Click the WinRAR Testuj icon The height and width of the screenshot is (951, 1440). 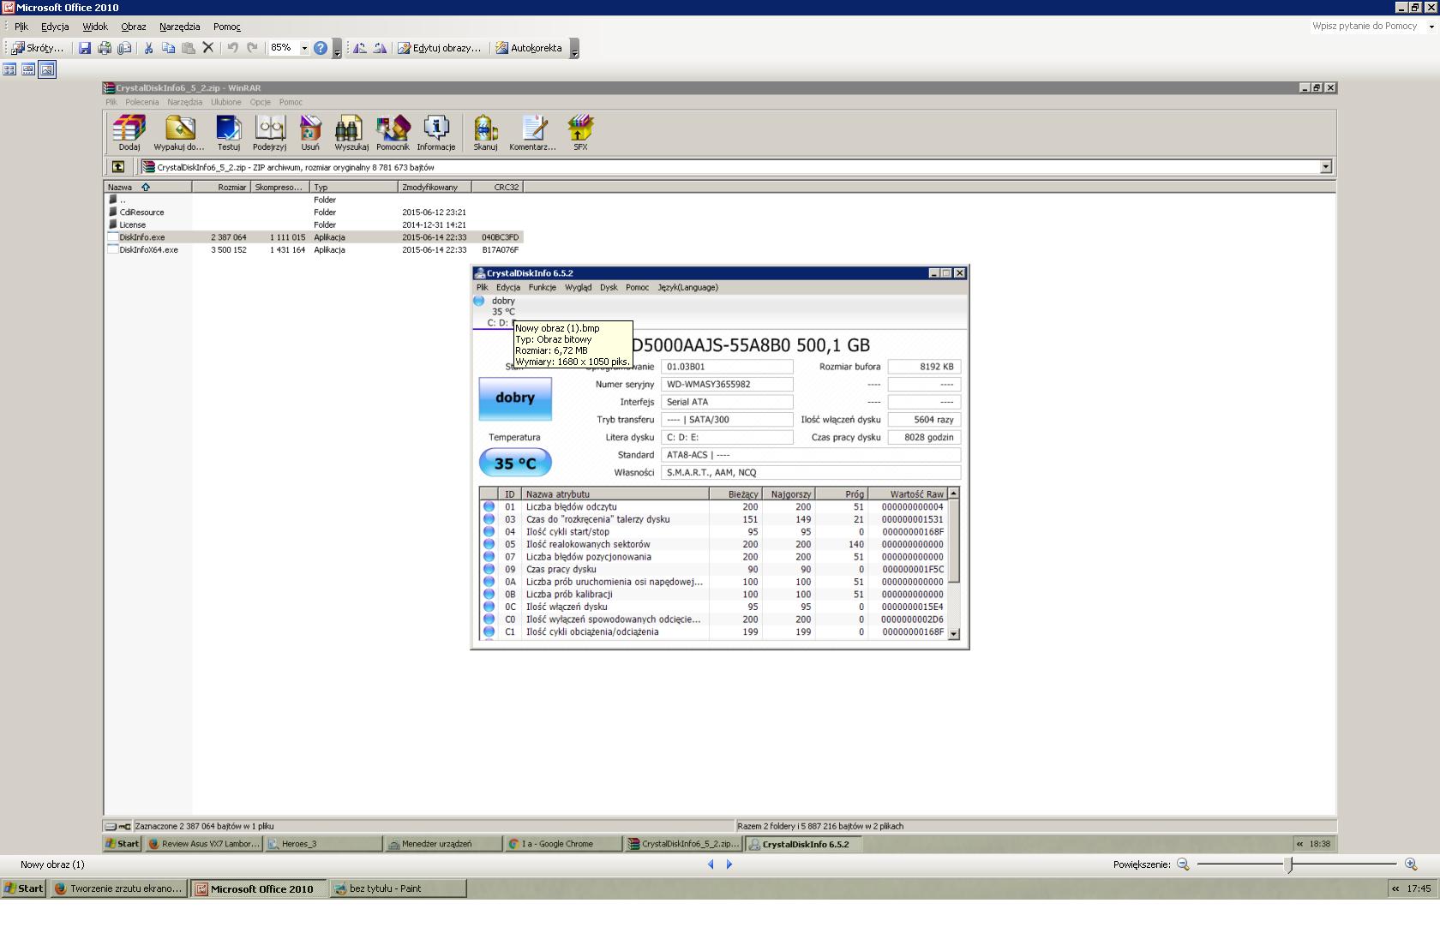point(229,133)
